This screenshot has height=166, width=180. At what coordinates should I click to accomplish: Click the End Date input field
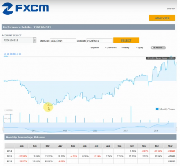(x=99, y=41)
